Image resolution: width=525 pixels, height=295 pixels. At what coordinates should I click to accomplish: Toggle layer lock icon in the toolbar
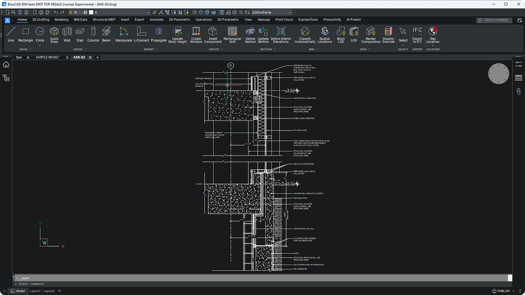(x=79, y=12)
